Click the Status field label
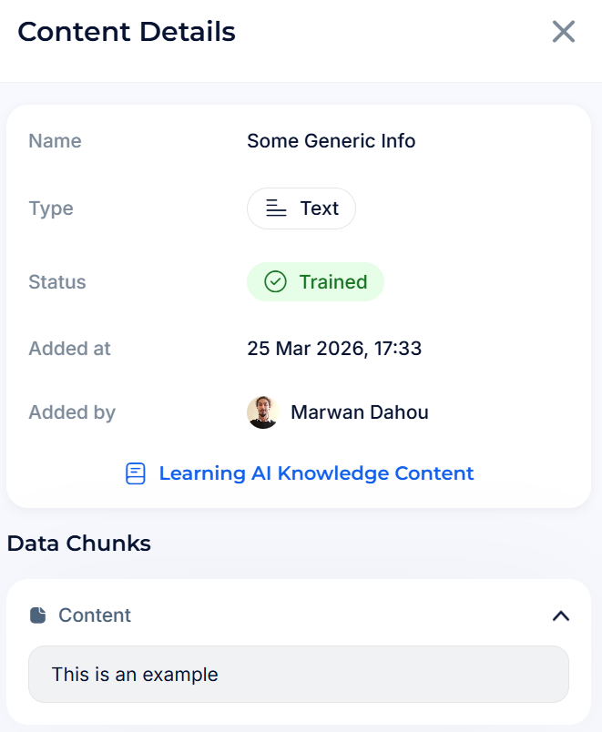Image resolution: width=602 pixels, height=732 pixels. point(57,282)
